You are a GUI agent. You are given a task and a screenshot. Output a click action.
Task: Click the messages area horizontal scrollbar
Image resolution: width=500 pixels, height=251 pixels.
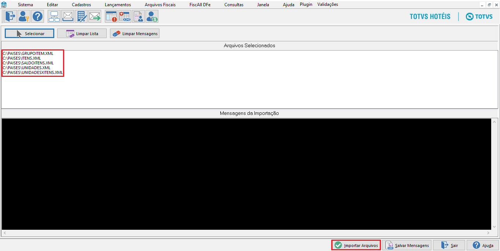pyautogui.click(x=249, y=233)
